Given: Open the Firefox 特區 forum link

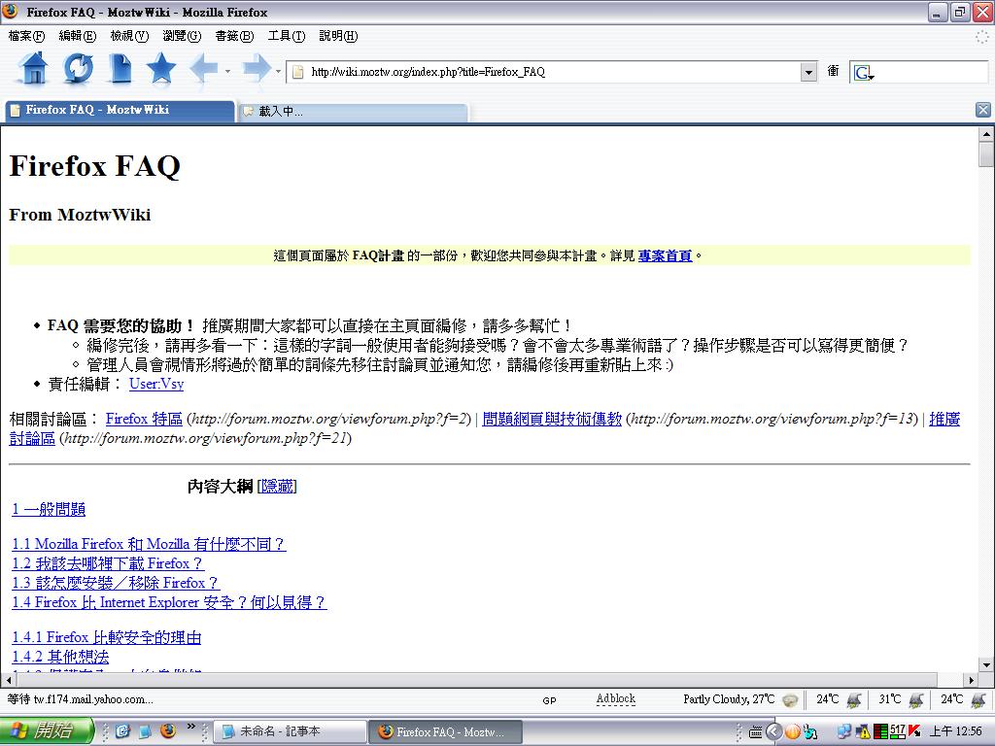Looking at the screenshot, I should tap(144, 419).
